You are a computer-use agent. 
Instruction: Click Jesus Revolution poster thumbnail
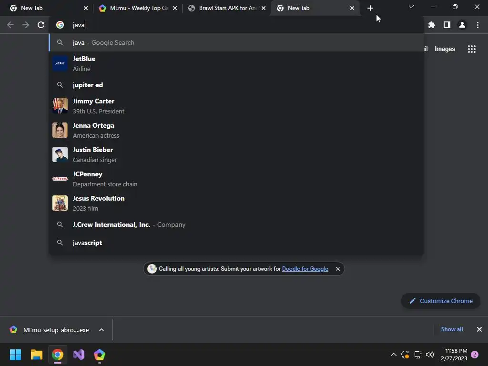tap(60, 203)
